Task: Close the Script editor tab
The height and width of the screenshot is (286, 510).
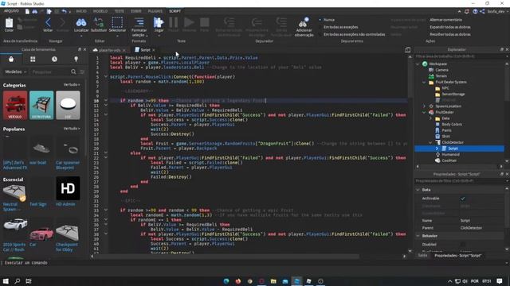Action: pyautogui.click(x=154, y=50)
